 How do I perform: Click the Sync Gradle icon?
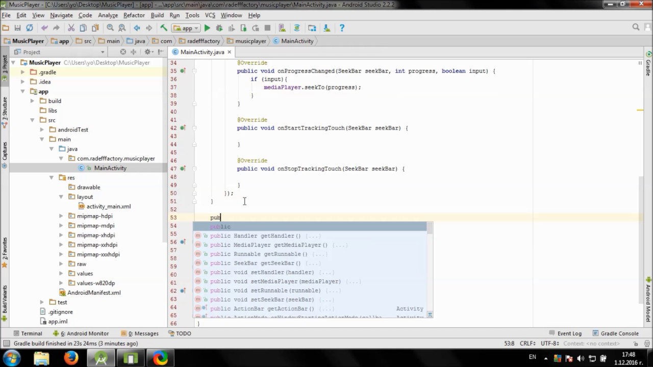coord(297,28)
